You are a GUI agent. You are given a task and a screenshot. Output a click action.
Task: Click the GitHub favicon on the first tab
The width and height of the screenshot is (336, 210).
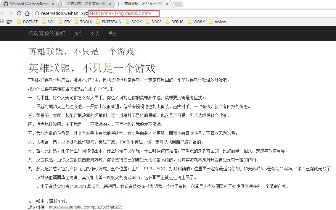6,4
